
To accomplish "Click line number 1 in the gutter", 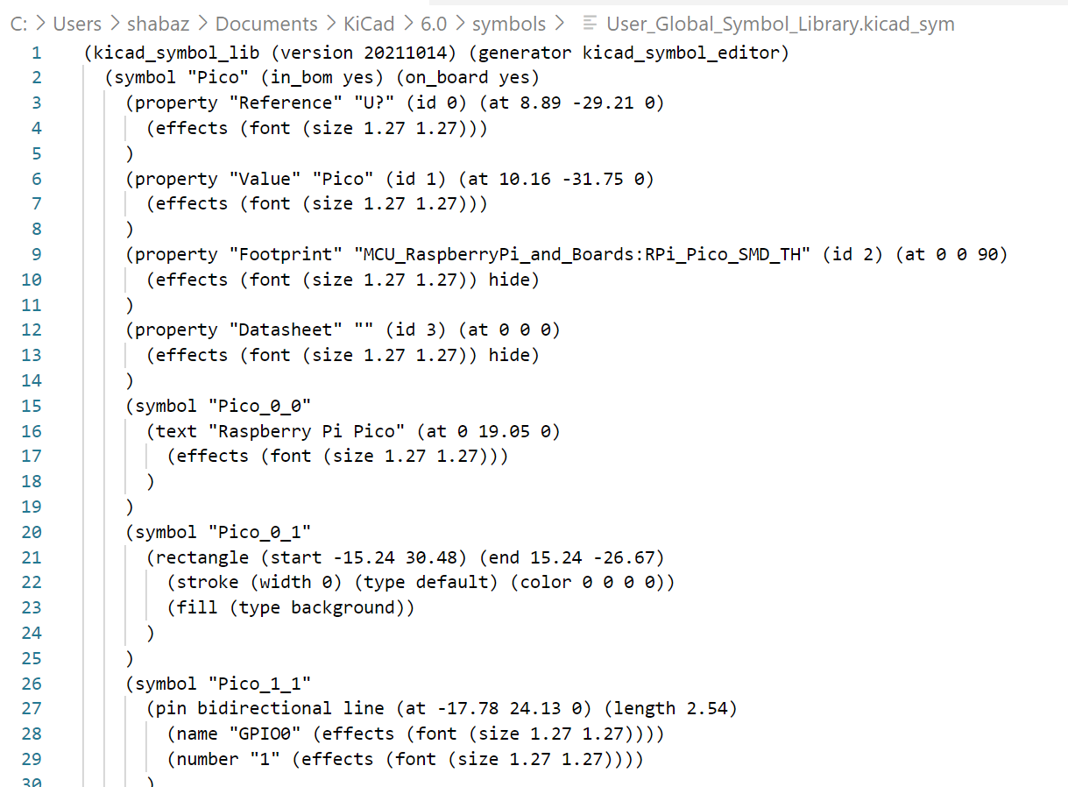I will point(36,53).
